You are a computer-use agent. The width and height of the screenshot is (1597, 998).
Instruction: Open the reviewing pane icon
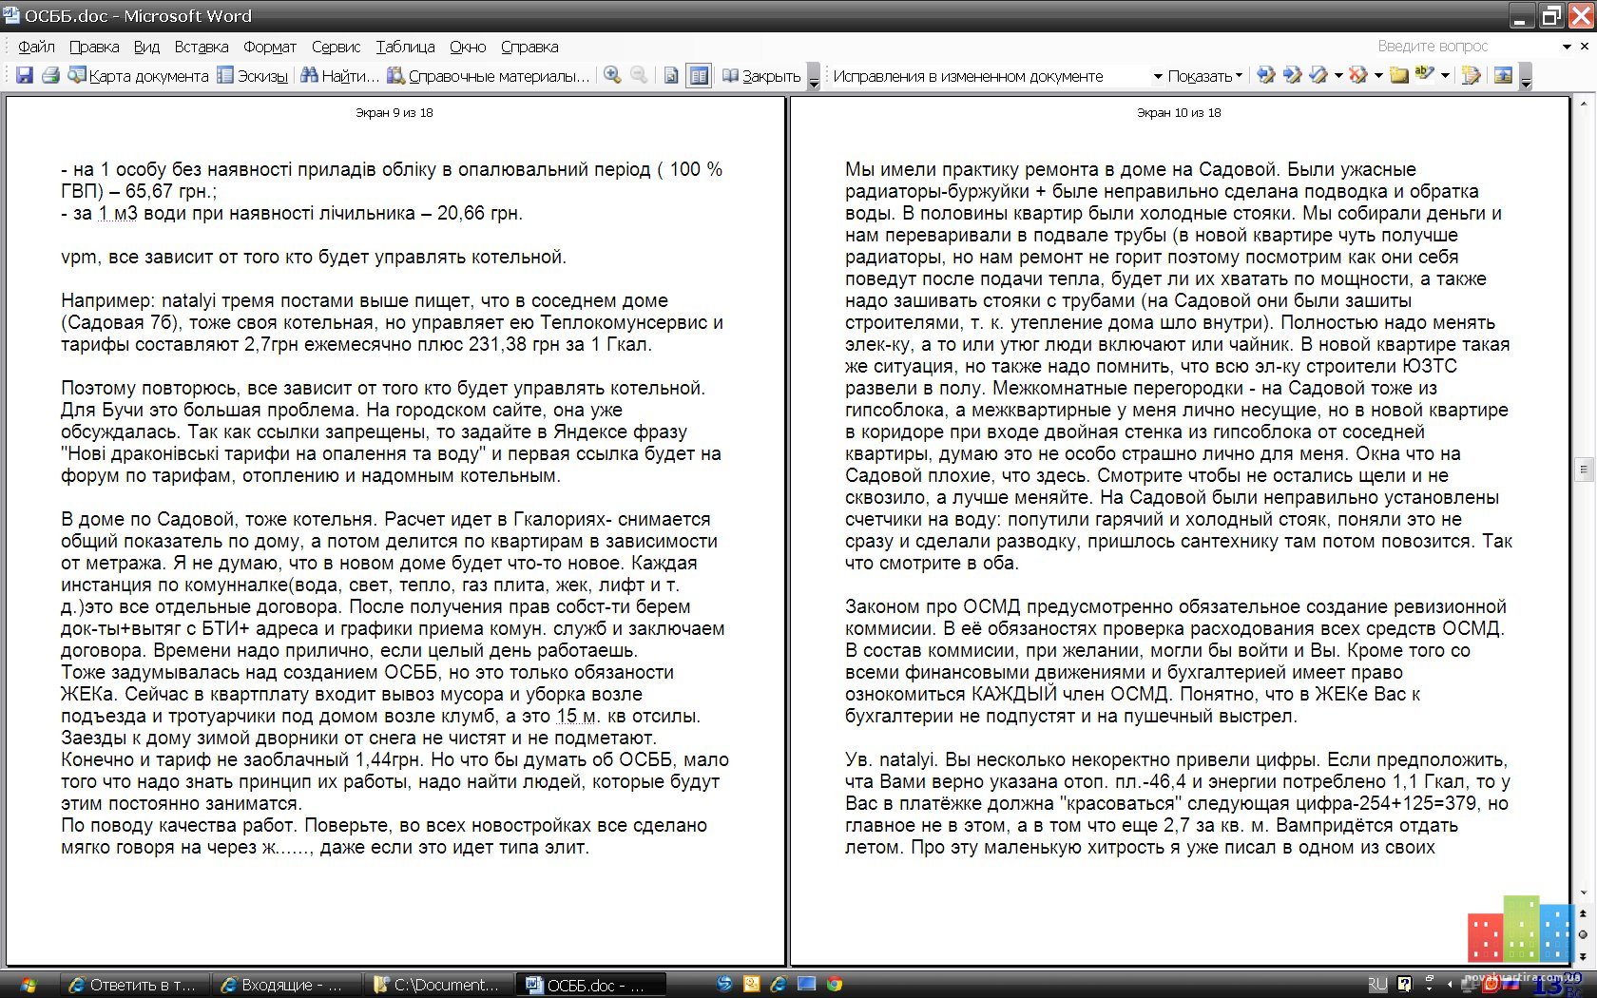click(x=1503, y=75)
